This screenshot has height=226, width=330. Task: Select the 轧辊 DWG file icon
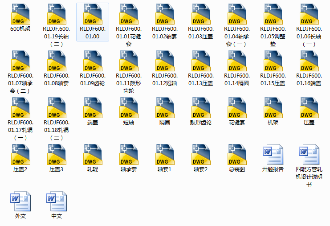tap(93, 154)
